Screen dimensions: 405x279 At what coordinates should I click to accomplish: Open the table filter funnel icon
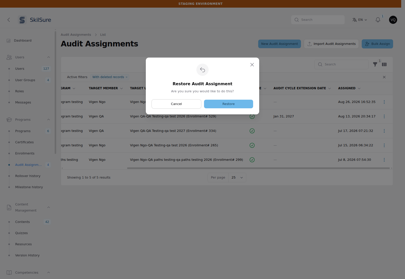[375, 64]
